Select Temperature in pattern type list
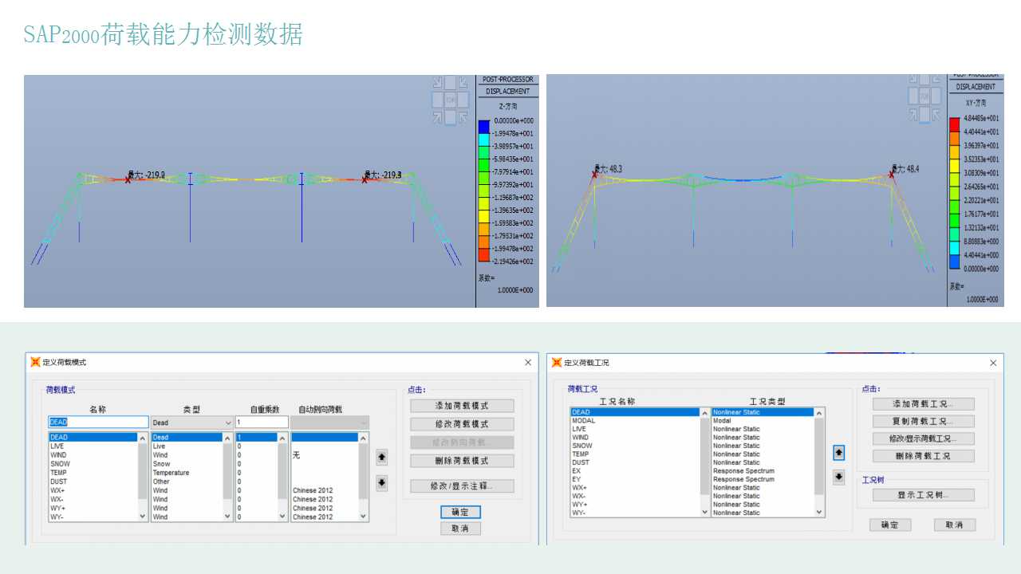 (x=187, y=473)
